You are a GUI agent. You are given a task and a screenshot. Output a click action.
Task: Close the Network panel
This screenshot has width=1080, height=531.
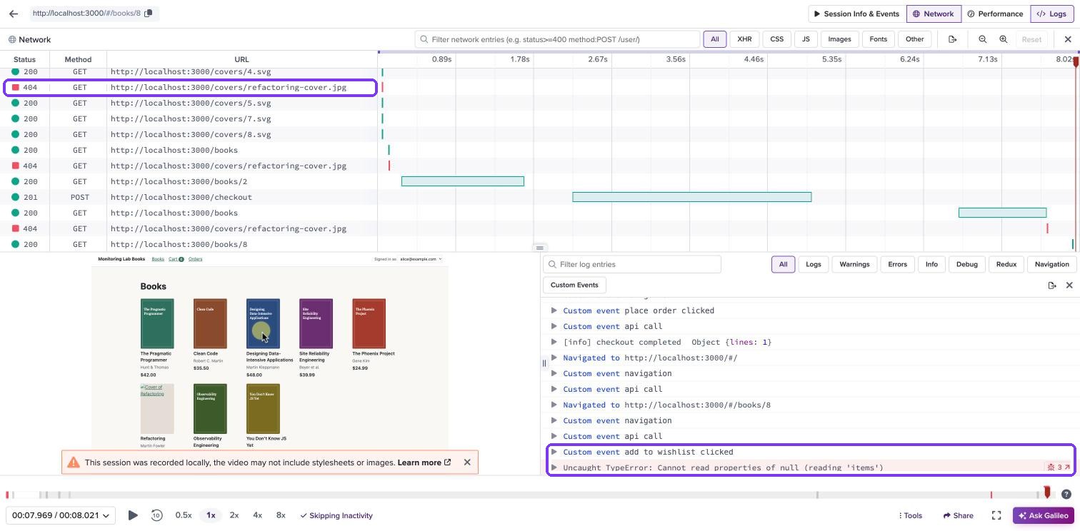point(1068,39)
